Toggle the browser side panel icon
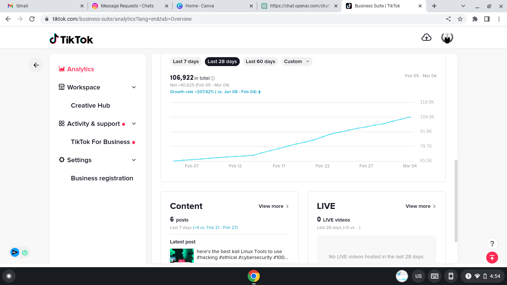The image size is (507, 285). coord(487,19)
